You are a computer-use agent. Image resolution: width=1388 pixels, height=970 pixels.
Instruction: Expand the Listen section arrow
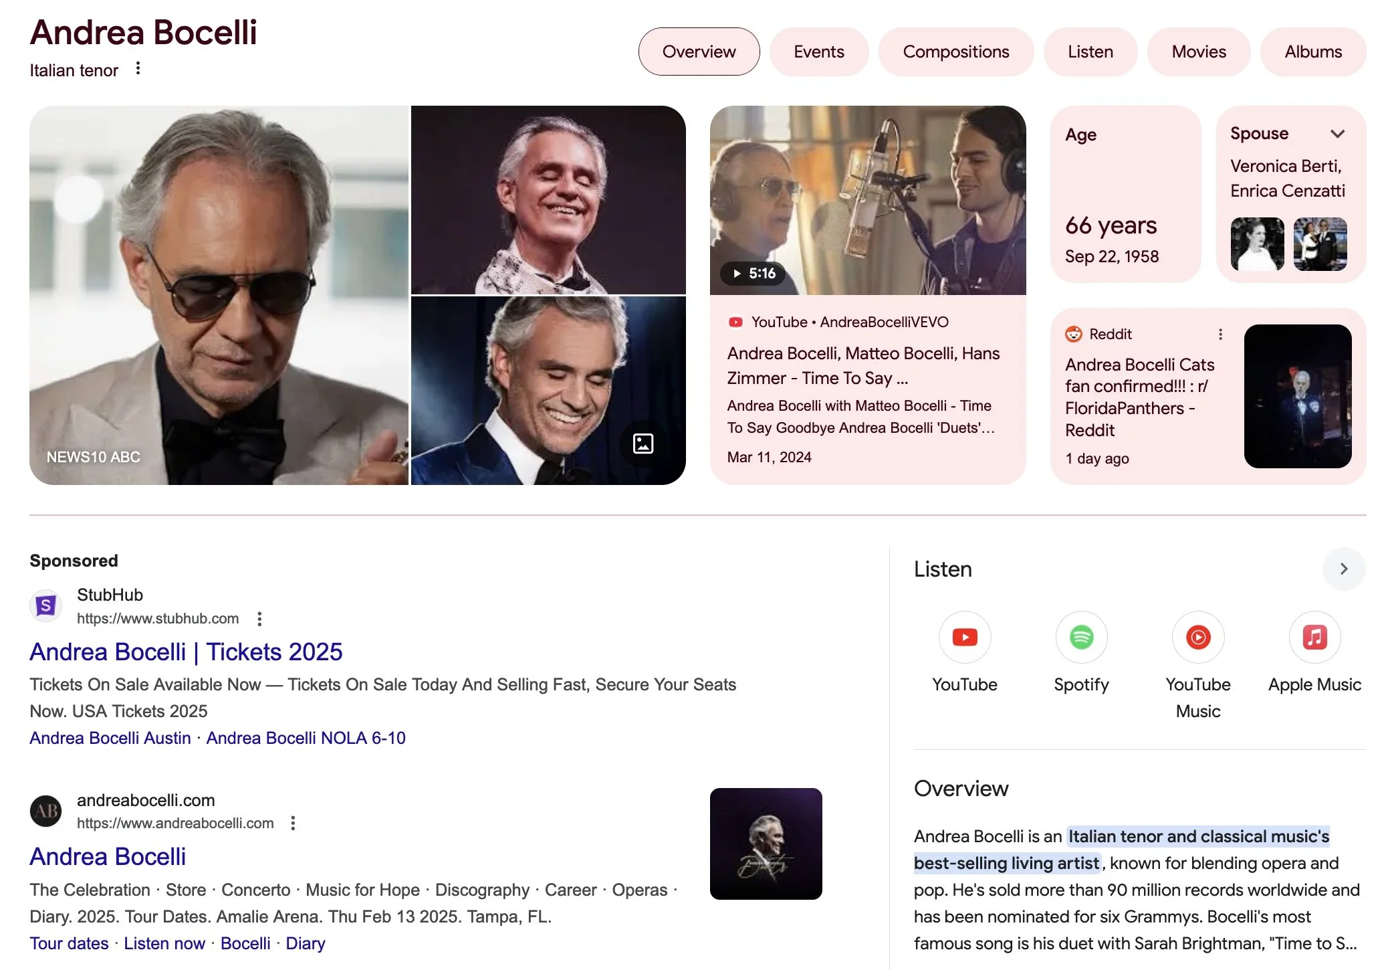pos(1343,569)
